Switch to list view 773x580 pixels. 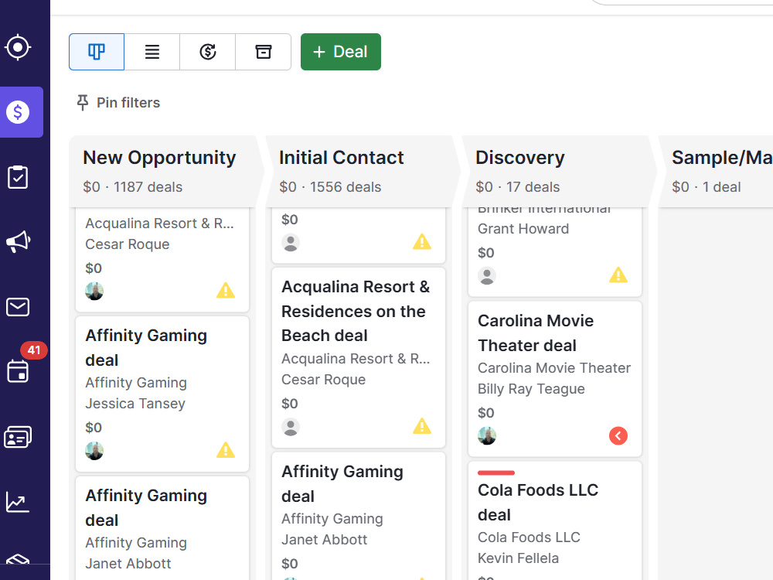click(x=152, y=52)
